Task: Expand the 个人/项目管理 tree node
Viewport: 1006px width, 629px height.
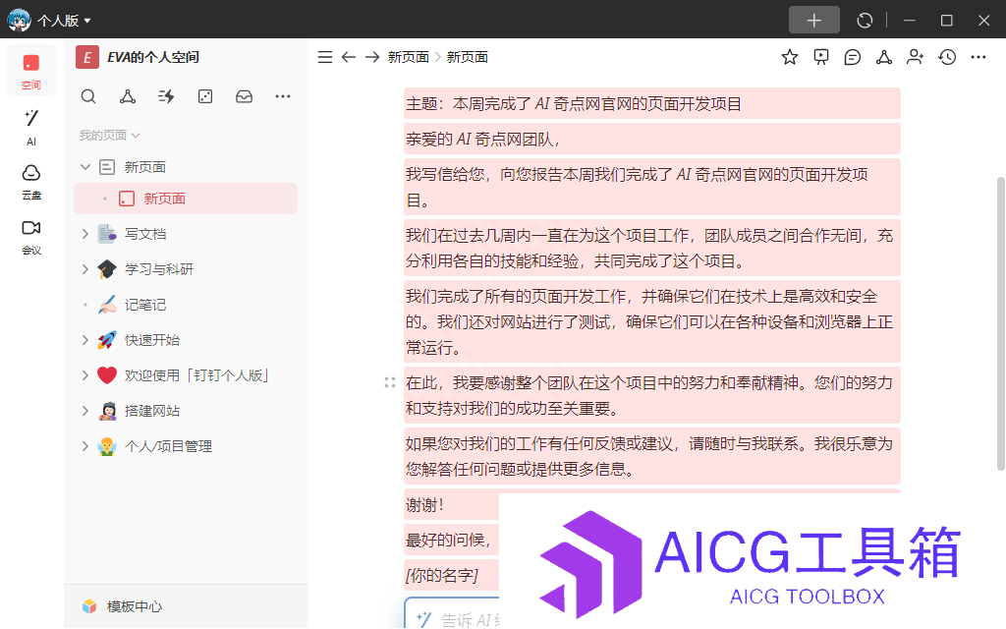Action: (x=85, y=446)
